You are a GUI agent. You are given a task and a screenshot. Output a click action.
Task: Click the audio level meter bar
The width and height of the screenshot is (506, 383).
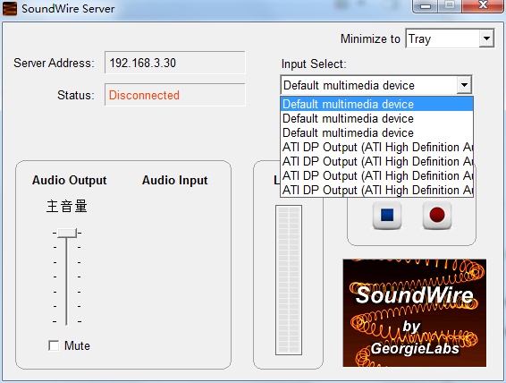coord(289,280)
